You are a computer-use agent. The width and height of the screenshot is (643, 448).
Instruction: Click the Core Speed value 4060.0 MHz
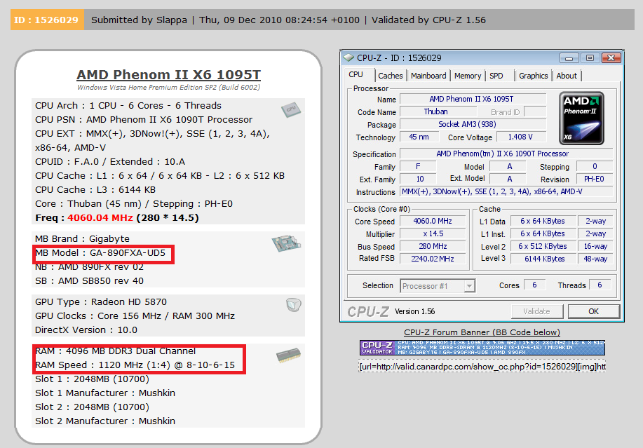pyautogui.click(x=433, y=222)
